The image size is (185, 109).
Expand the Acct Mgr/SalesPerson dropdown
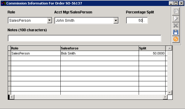tap(116, 21)
